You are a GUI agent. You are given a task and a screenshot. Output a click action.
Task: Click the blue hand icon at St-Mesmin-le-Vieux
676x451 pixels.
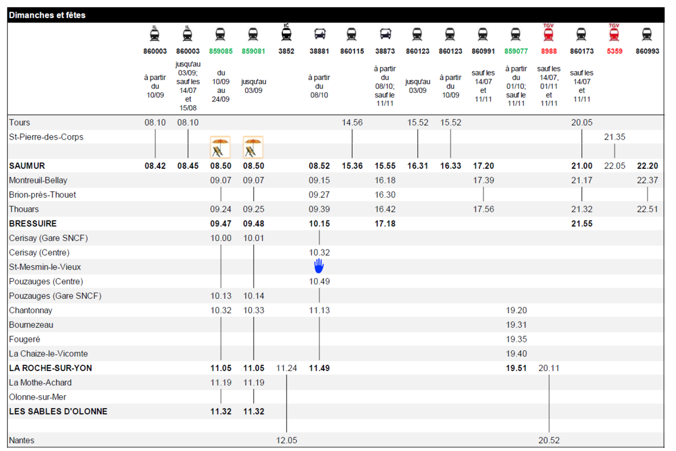(319, 266)
